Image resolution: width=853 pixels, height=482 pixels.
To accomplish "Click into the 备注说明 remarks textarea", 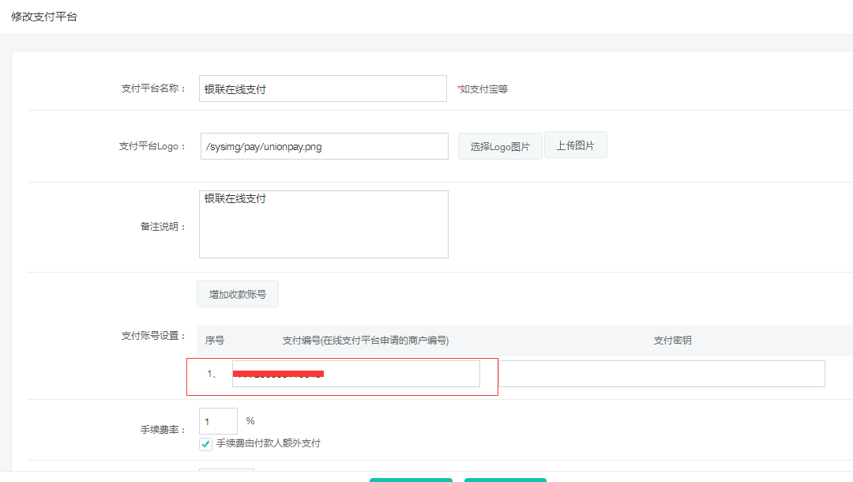I will tap(323, 224).
